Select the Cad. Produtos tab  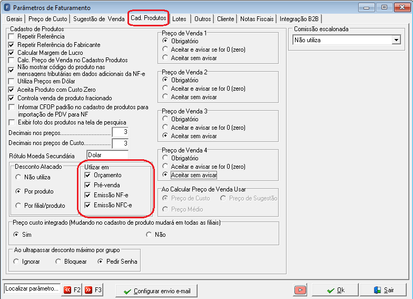(x=149, y=18)
